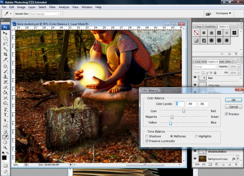
Task: Open the Workspace dropdown
Action: (223, 13)
